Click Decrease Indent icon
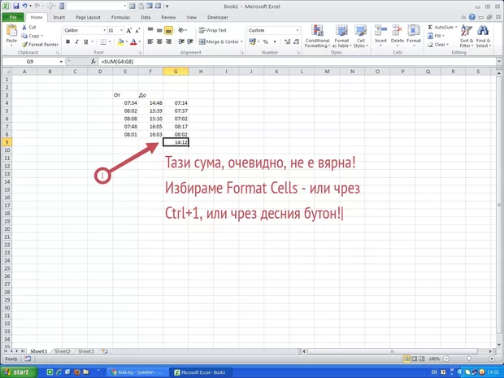Viewport: 504px width, 378px height. click(181, 41)
